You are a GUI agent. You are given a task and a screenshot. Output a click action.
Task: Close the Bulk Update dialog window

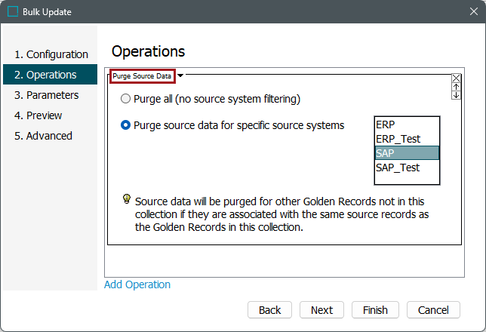pos(467,12)
